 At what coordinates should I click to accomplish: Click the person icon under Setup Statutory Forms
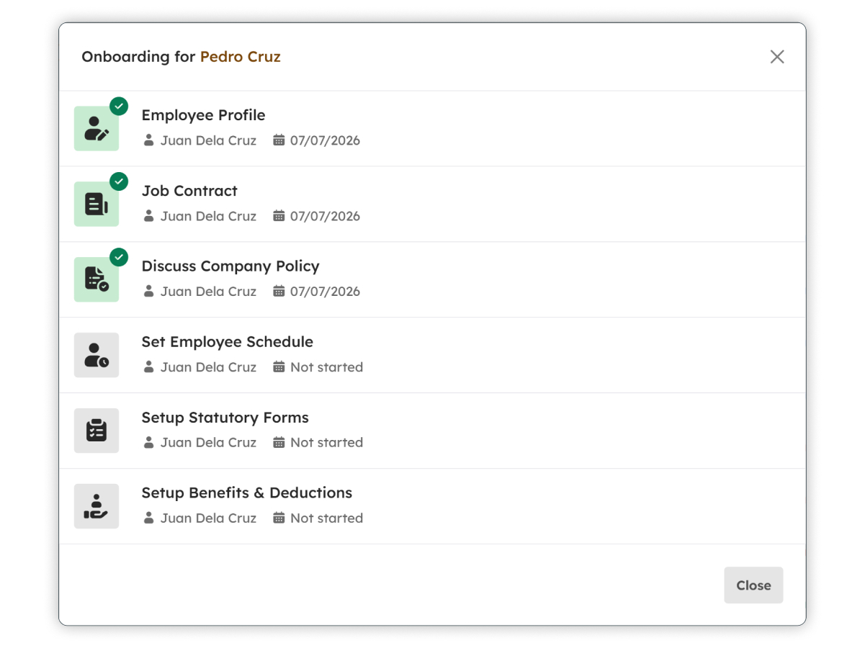[148, 443]
